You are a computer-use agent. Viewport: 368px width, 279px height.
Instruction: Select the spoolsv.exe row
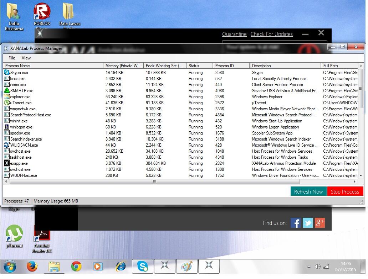pos(181,133)
